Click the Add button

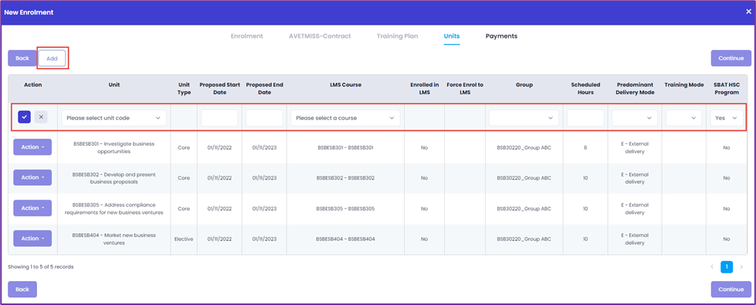(52, 59)
